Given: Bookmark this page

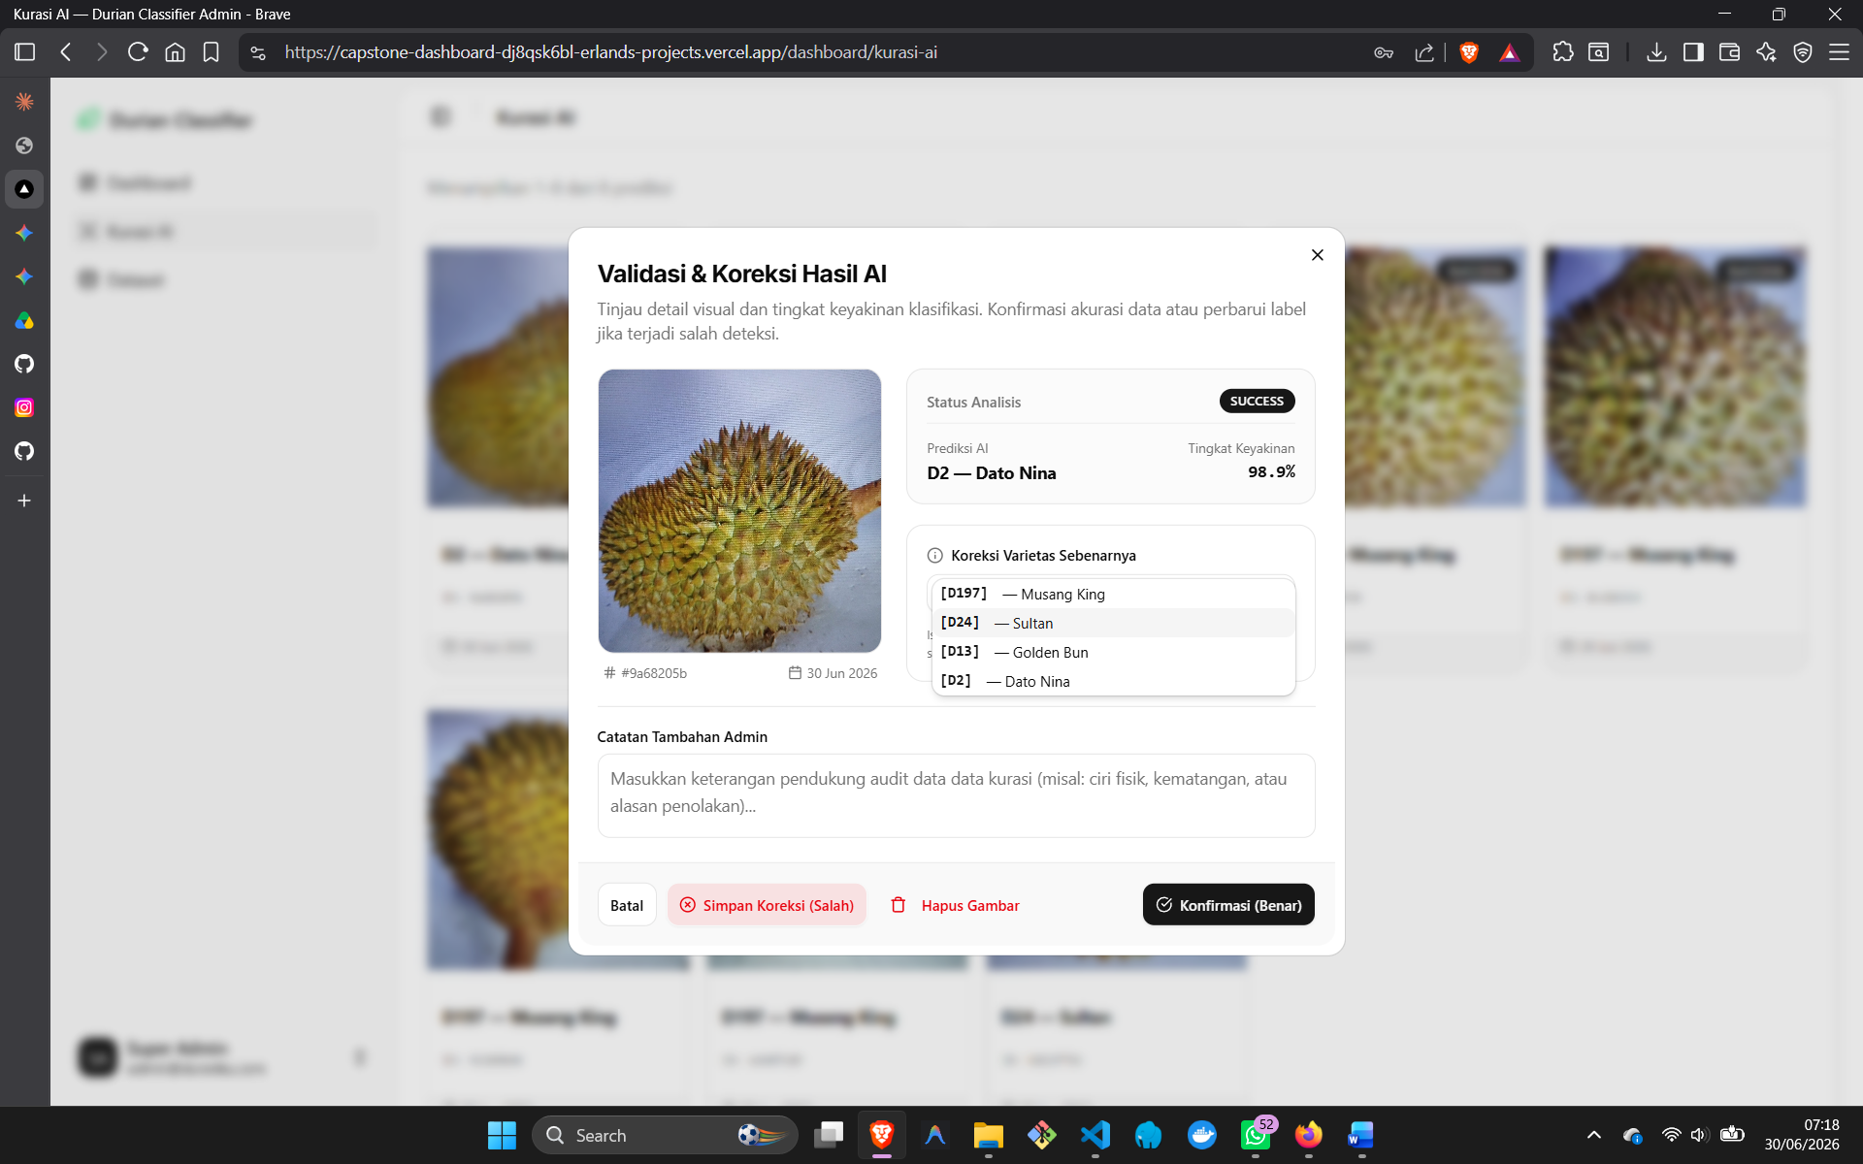Looking at the screenshot, I should tap(211, 52).
